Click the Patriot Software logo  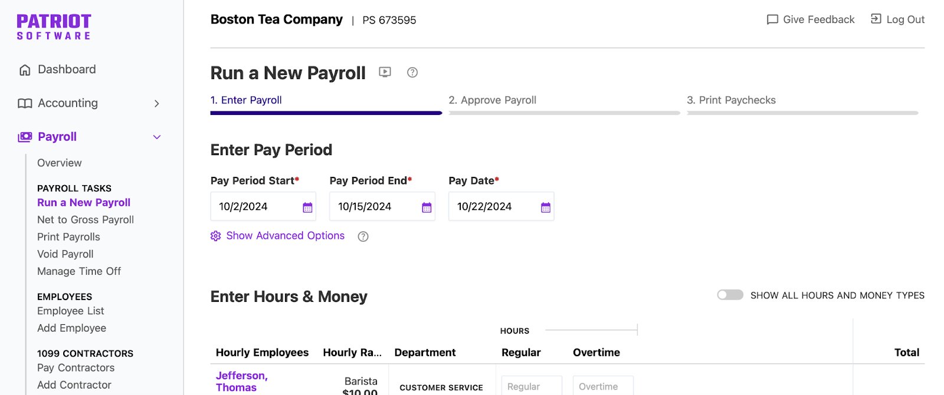[54, 27]
